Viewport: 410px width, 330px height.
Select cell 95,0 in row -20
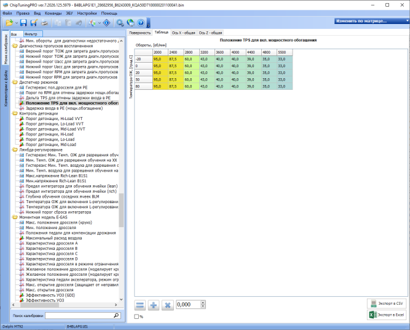(x=160, y=59)
